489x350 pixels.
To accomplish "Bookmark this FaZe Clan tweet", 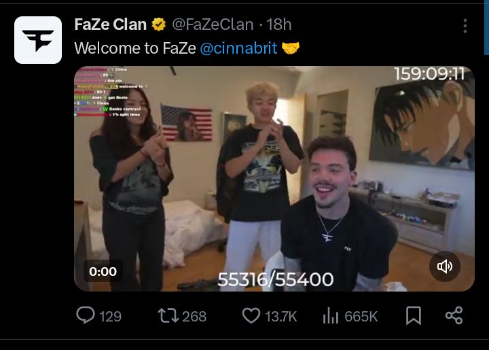I will click(x=414, y=315).
